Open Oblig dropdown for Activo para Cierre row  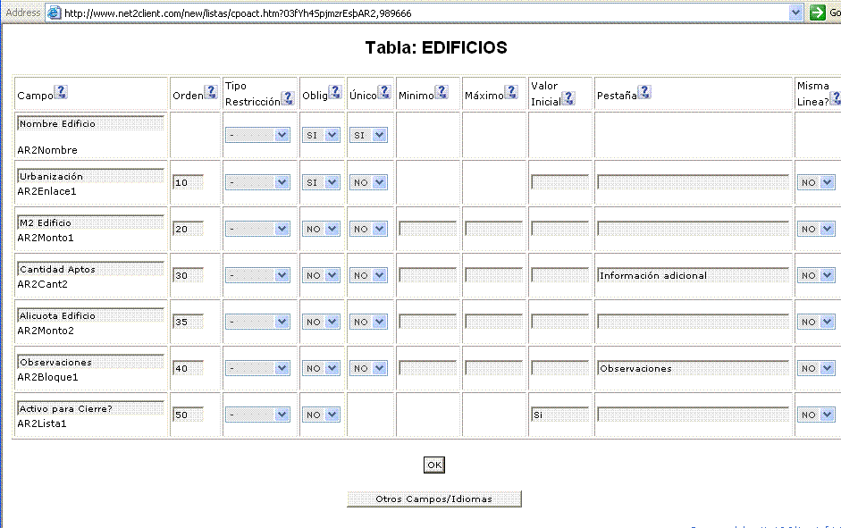332,415
